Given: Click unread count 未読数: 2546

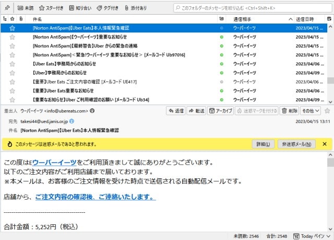Looking at the screenshot, I should tap(246, 236).
